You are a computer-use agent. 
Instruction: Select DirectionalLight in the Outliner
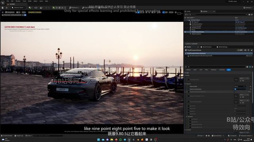point(196,26)
